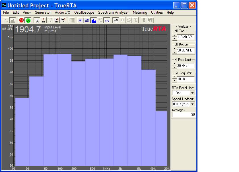Image resolution: width=239 pixels, height=172 pixels.
Task: Open the Audio I/O menu
Action: pyautogui.click(x=63, y=13)
